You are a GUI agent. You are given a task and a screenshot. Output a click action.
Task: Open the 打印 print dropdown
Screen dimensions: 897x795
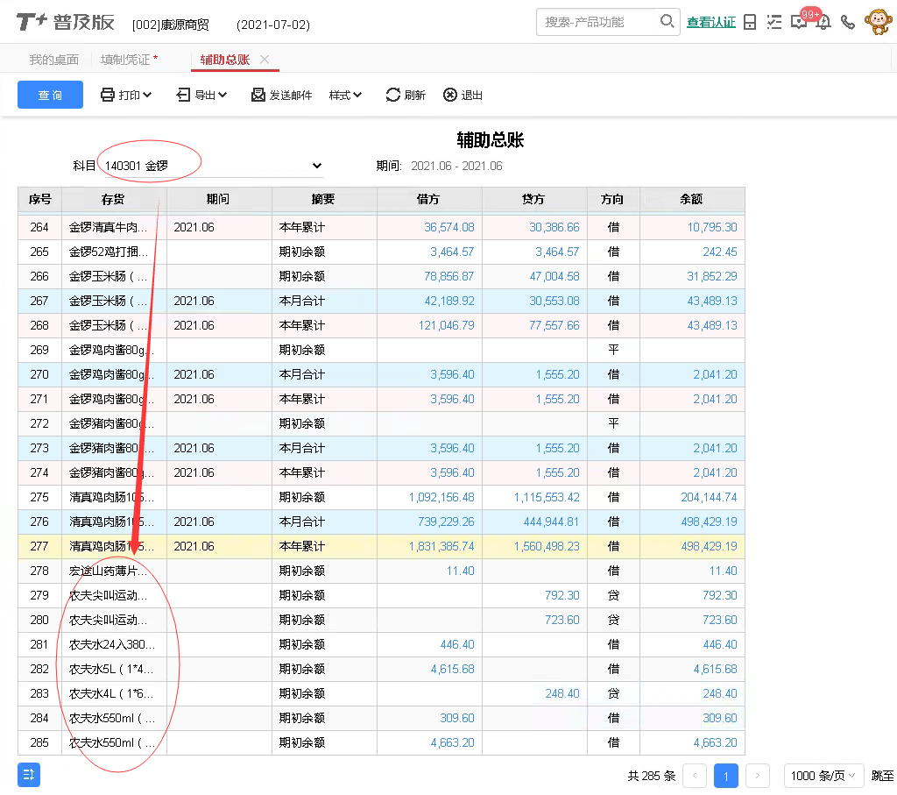(126, 95)
